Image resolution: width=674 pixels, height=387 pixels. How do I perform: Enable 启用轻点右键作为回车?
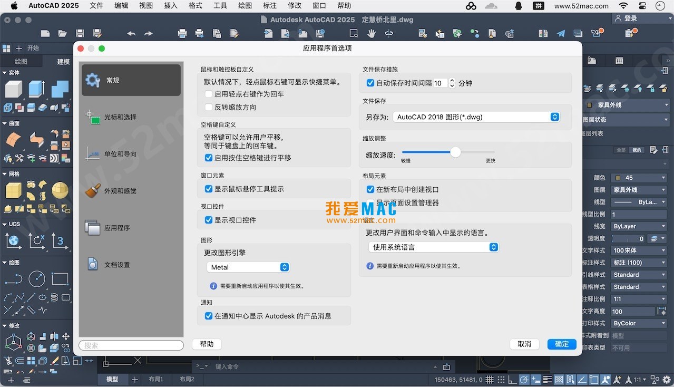point(209,94)
